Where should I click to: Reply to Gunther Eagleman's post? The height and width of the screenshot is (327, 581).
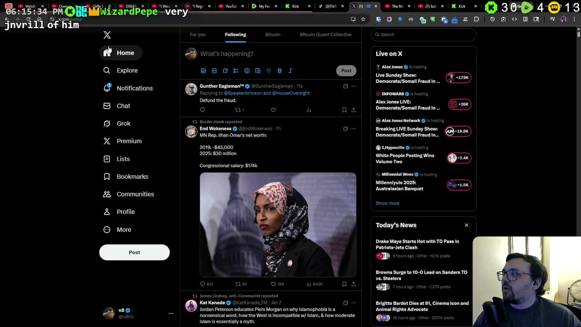click(202, 110)
